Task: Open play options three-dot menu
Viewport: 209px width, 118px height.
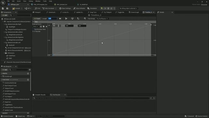Action: (114, 8)
